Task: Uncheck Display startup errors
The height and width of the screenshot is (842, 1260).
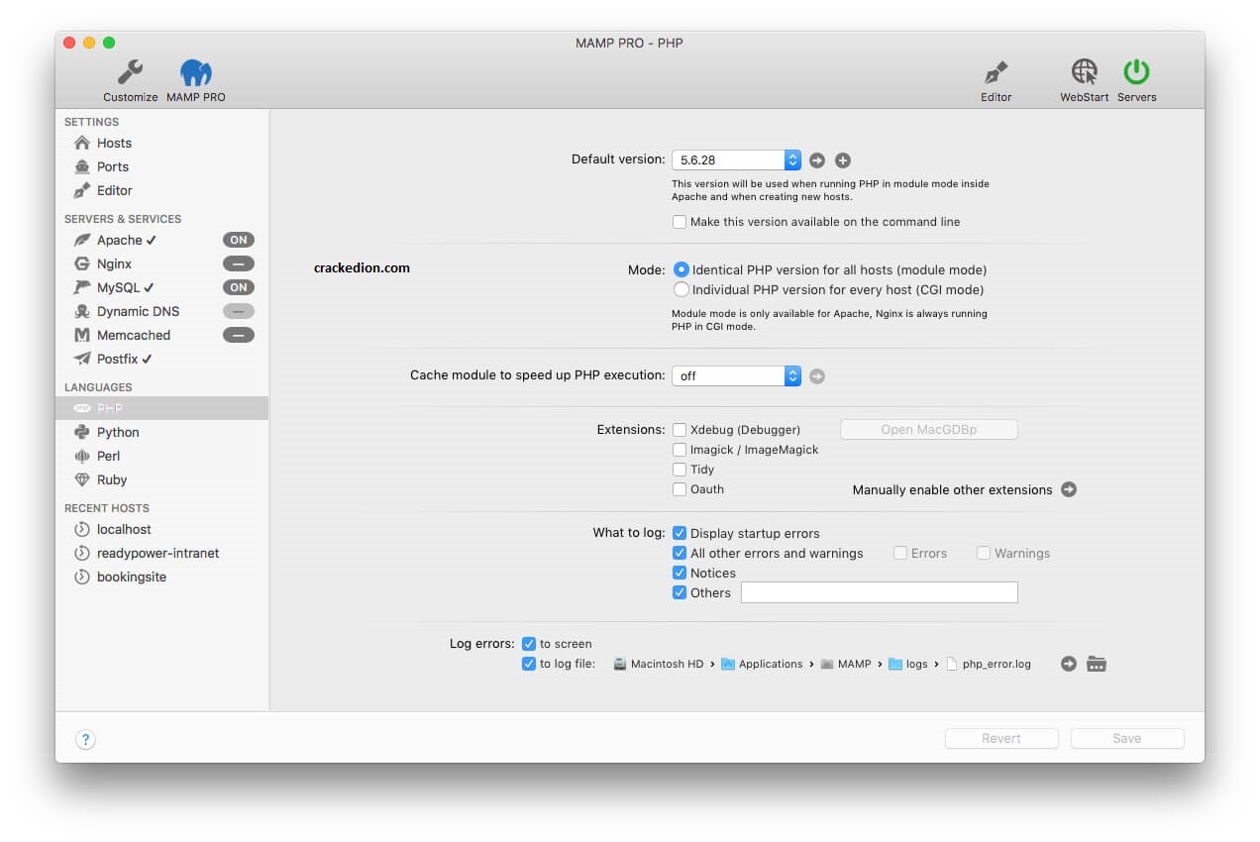Action: (680, 533)
